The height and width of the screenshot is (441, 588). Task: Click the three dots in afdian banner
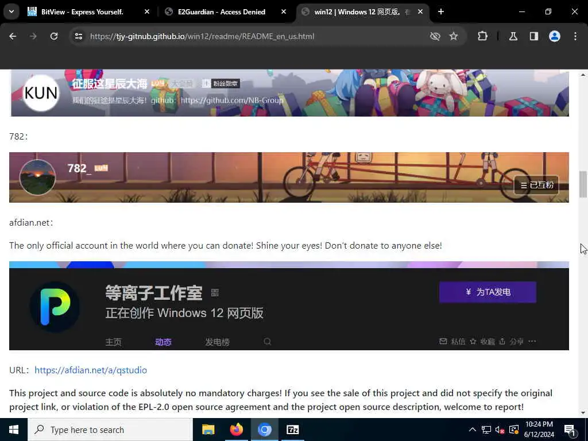tap(532, 341)
